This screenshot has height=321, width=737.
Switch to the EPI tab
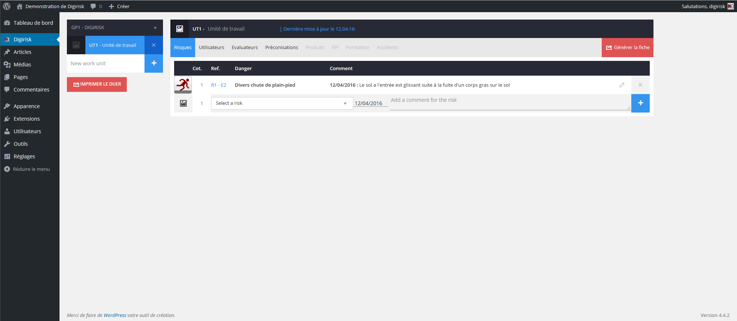pyautogui.click(x=335, y=48)
